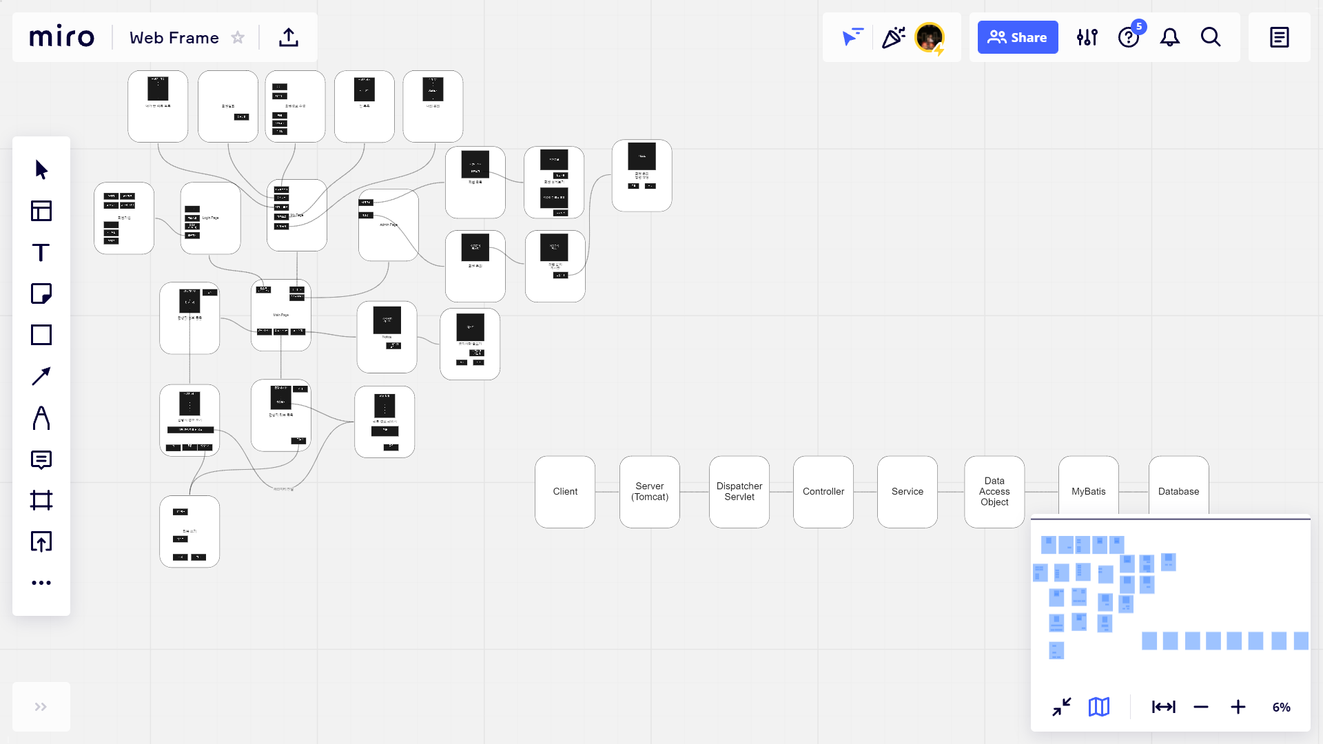Open more tools ellipsis
Screen dimensions: 1323x744
coord(41,583)
